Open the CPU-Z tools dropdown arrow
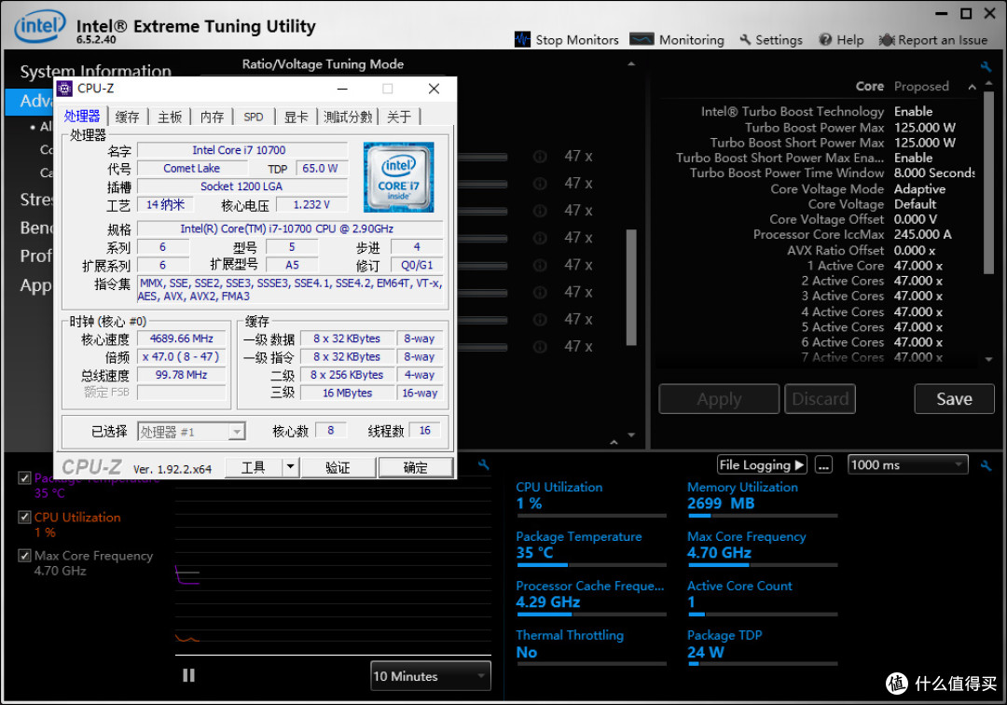Image resolution: width=1007 pixels, height=705 pixels. click(290, 467)
